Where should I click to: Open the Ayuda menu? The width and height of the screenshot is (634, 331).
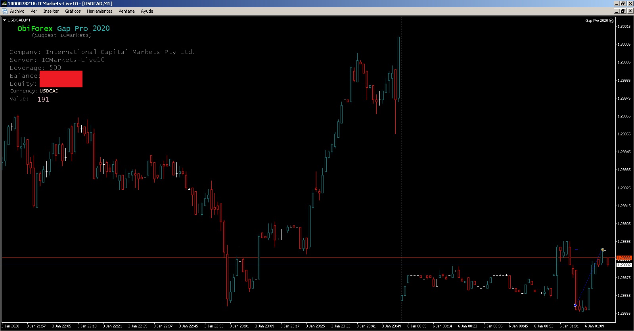pos(147,11)
